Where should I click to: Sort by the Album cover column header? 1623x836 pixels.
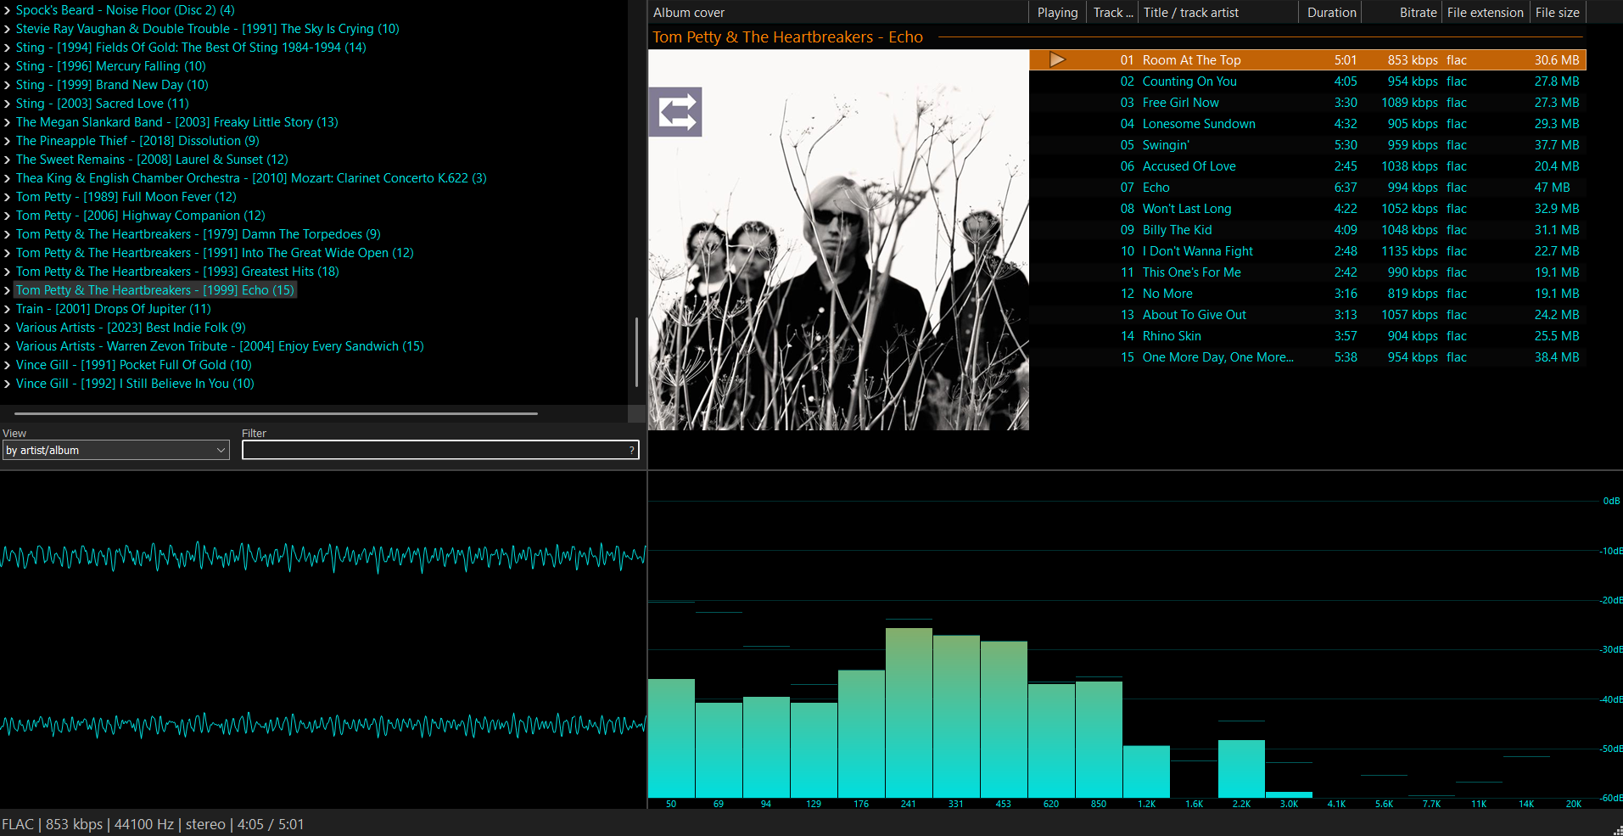(x=838, y=12)
